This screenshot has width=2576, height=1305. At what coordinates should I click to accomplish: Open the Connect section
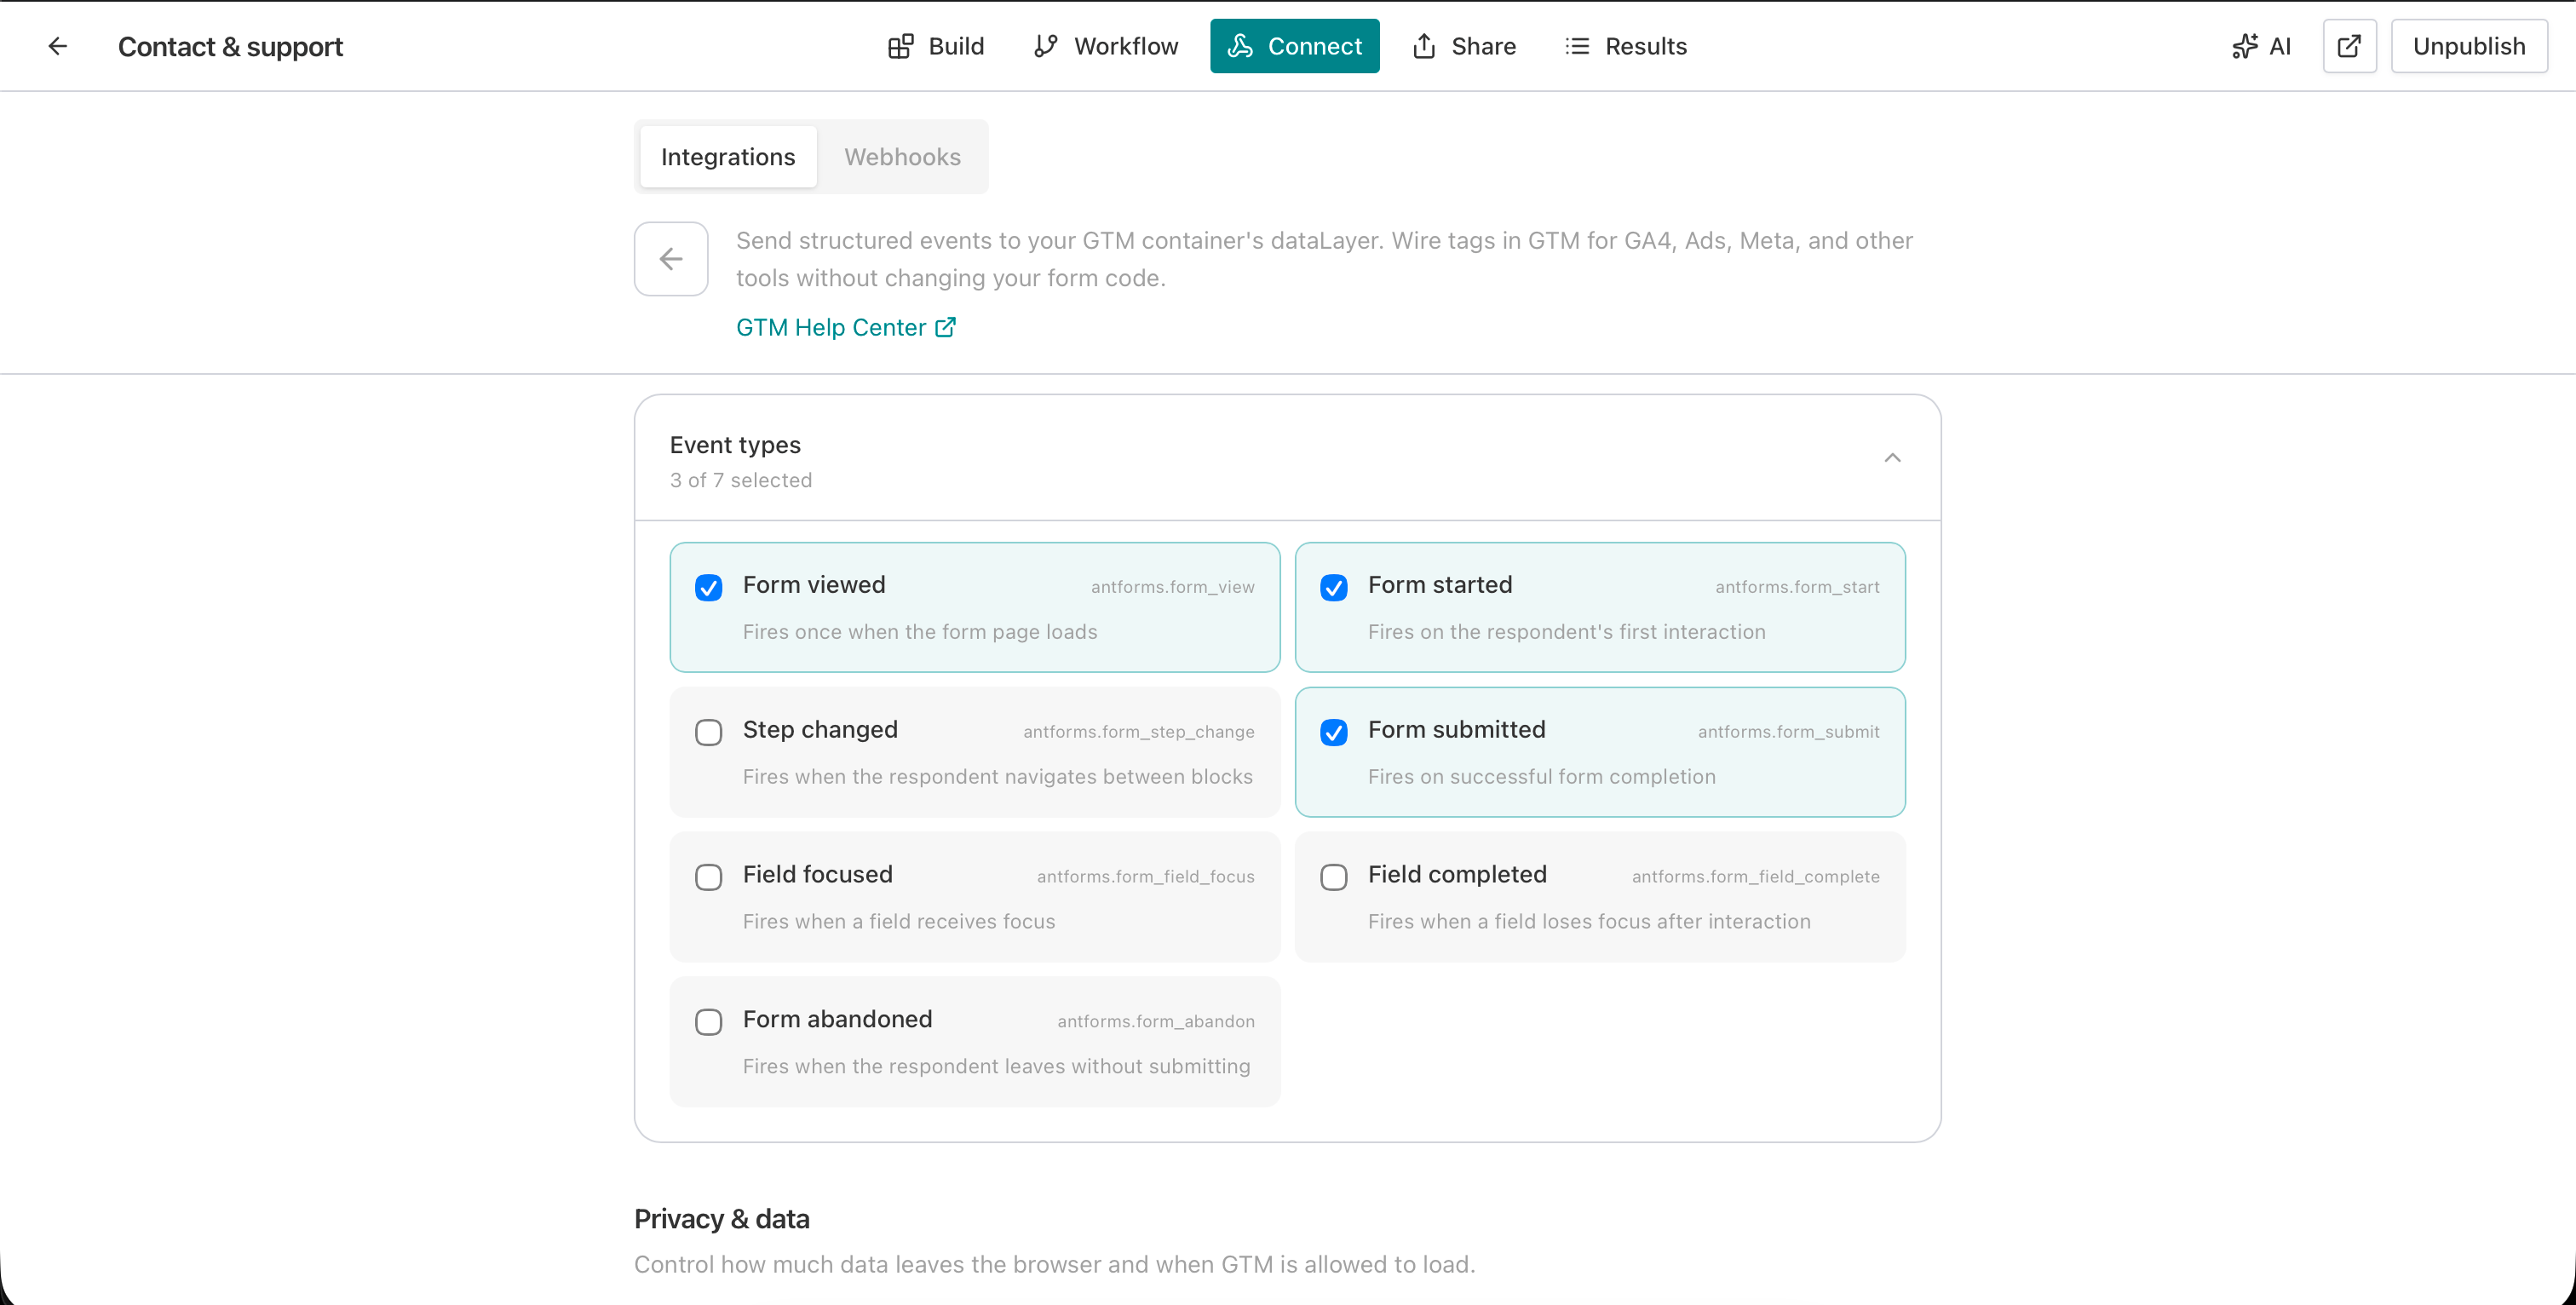tap(1294, 46)
